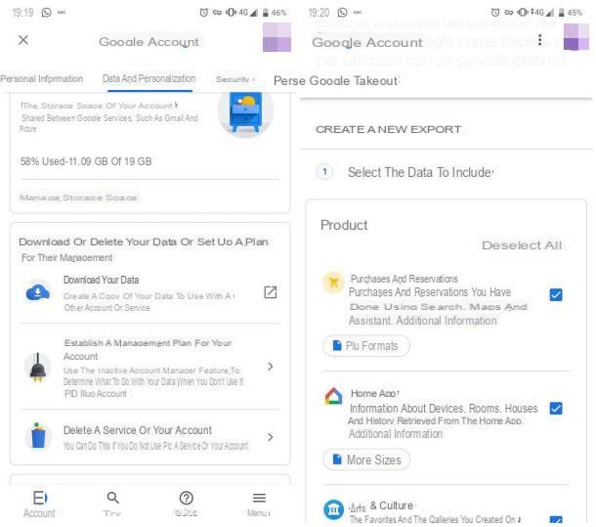596x527 pixels.
Task: Open the profile avatar on right screen
Action: click(576, 36)
